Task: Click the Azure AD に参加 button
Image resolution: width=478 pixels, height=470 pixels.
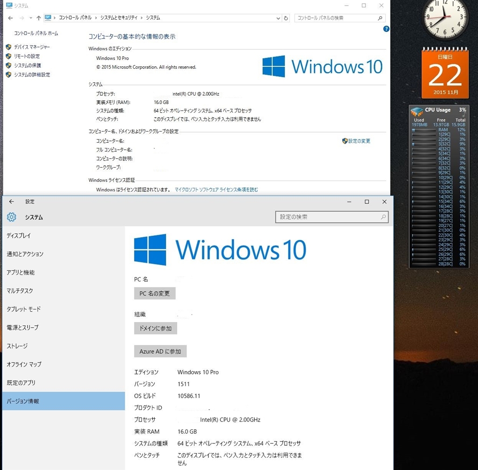Action: click(161, 351)
